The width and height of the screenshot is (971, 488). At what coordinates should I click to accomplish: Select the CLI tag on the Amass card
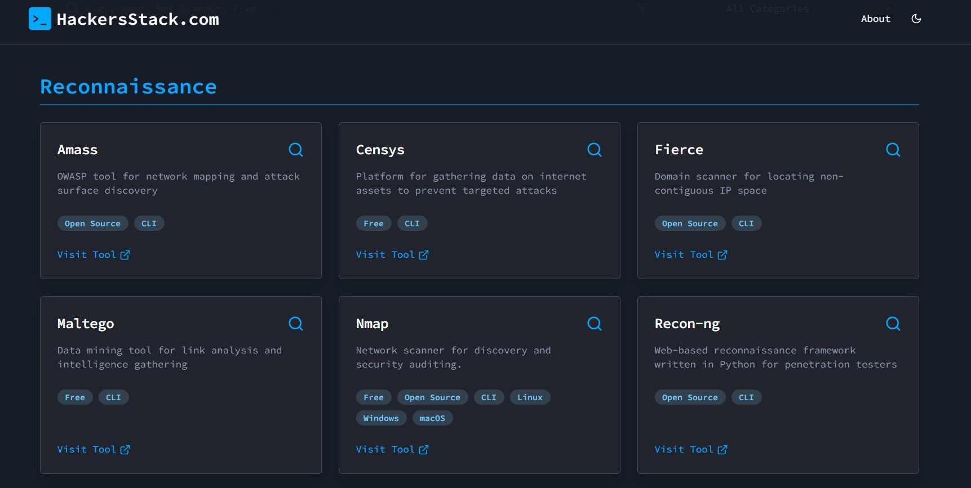tap(149, 223)
